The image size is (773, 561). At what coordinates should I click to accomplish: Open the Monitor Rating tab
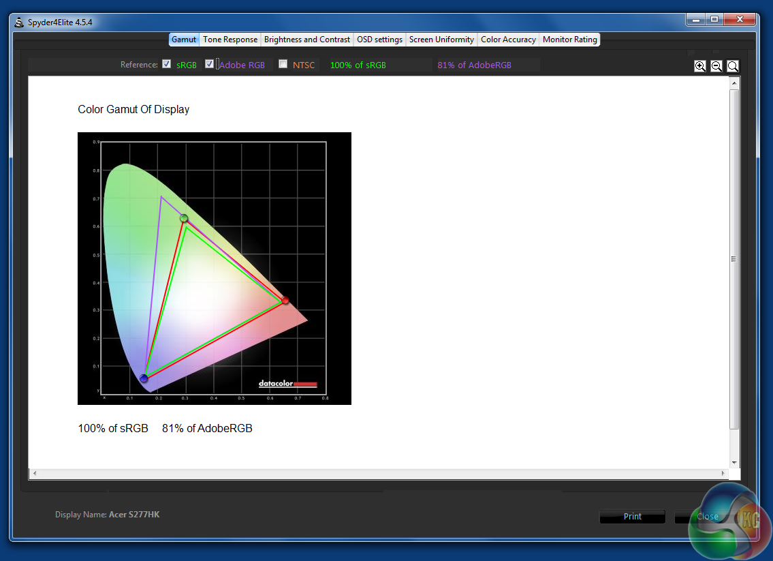570,40
